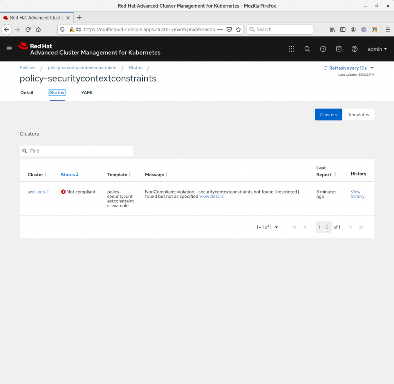Click View details in the message
The height and width of the screenshot is (384, 394).
click(x=211, y=197)
